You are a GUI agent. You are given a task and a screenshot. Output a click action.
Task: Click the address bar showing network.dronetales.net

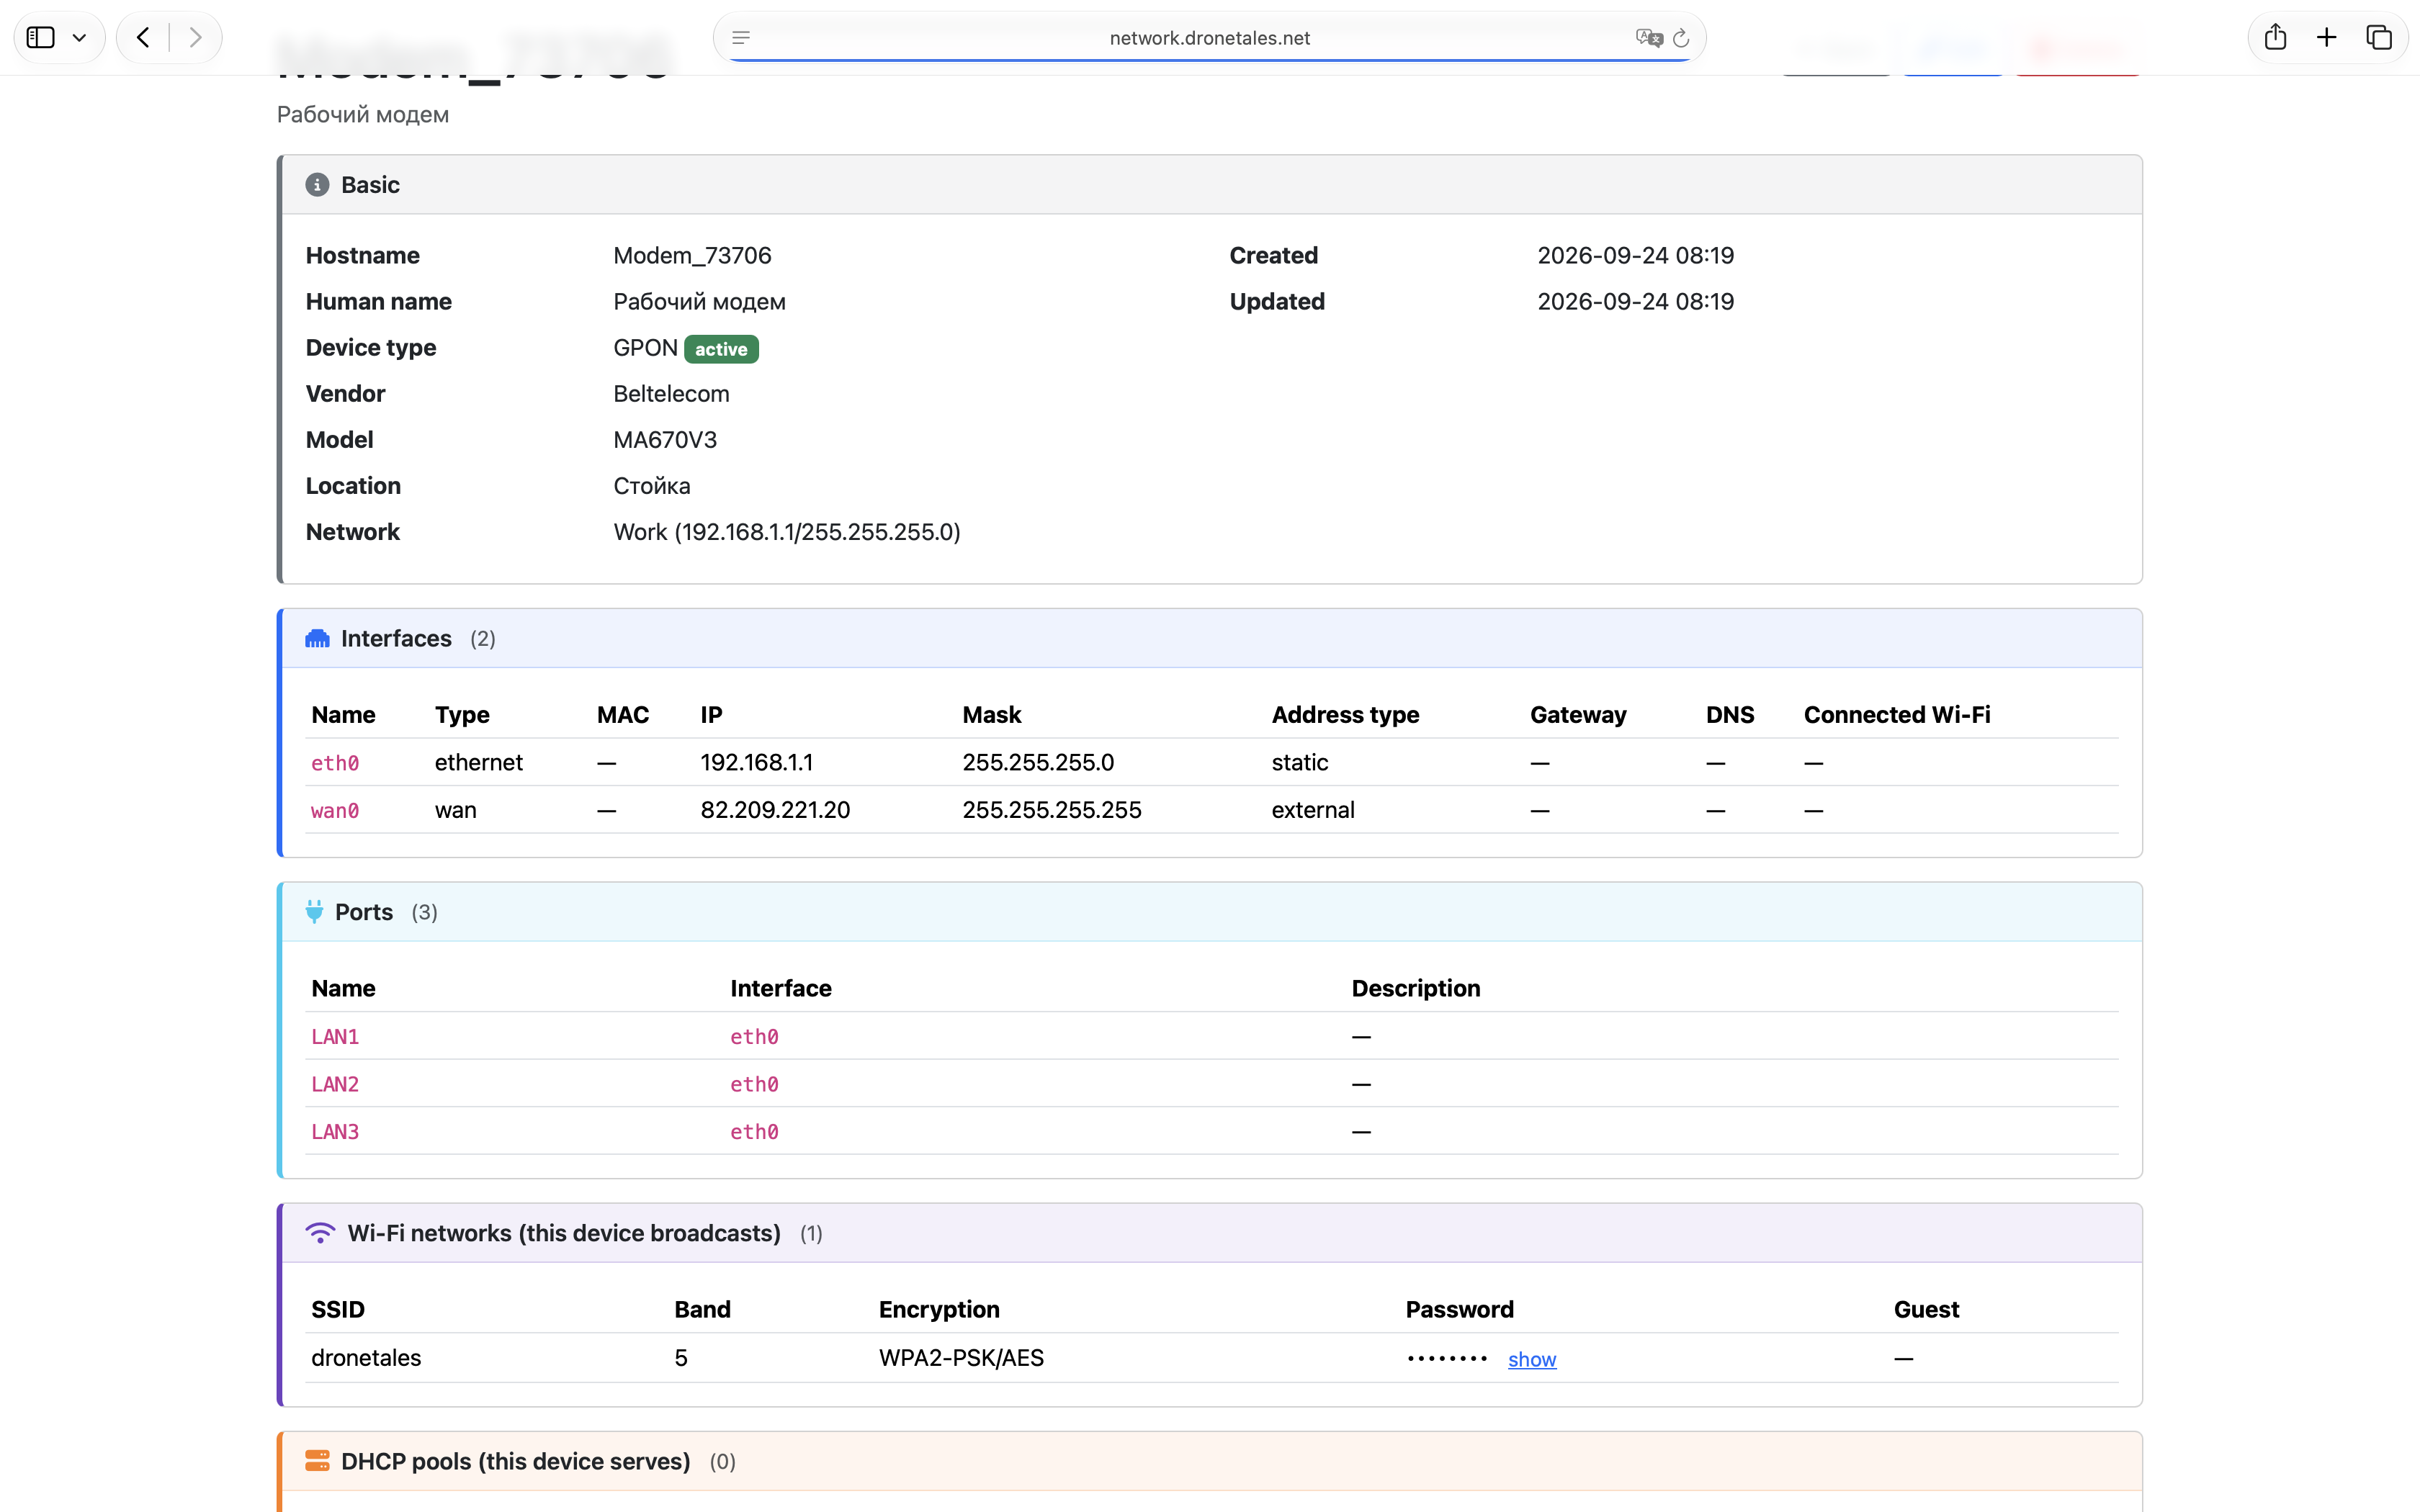pos(1209,38)
